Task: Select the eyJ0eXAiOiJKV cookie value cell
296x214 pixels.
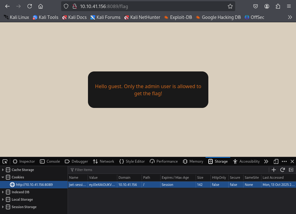Action: 102,185
